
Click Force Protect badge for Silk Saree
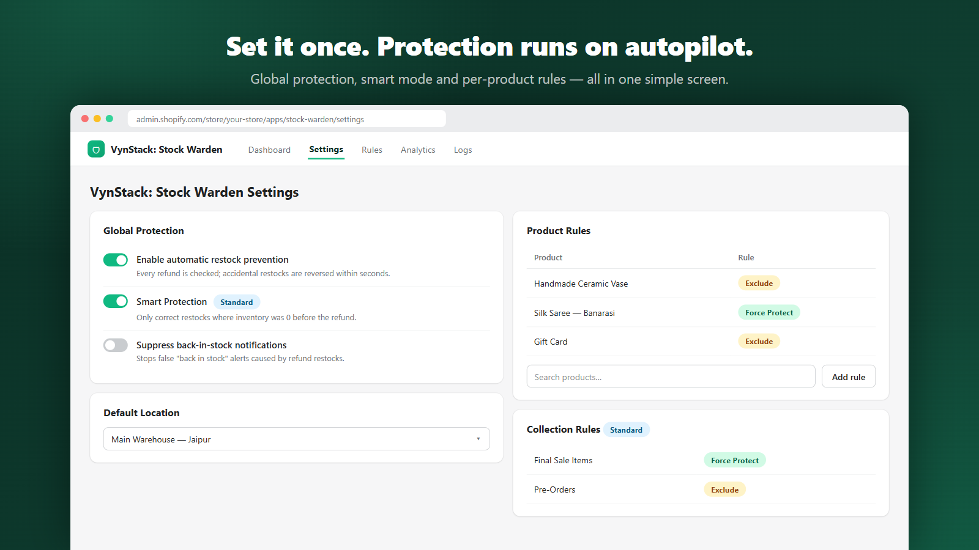[769, 312]
